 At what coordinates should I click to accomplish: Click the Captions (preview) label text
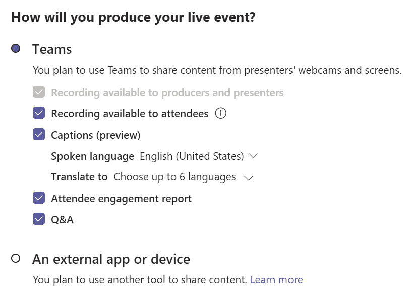click(96, 135)
